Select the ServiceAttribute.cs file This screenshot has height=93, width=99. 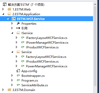pyautogui.click(x=35, y=85)
